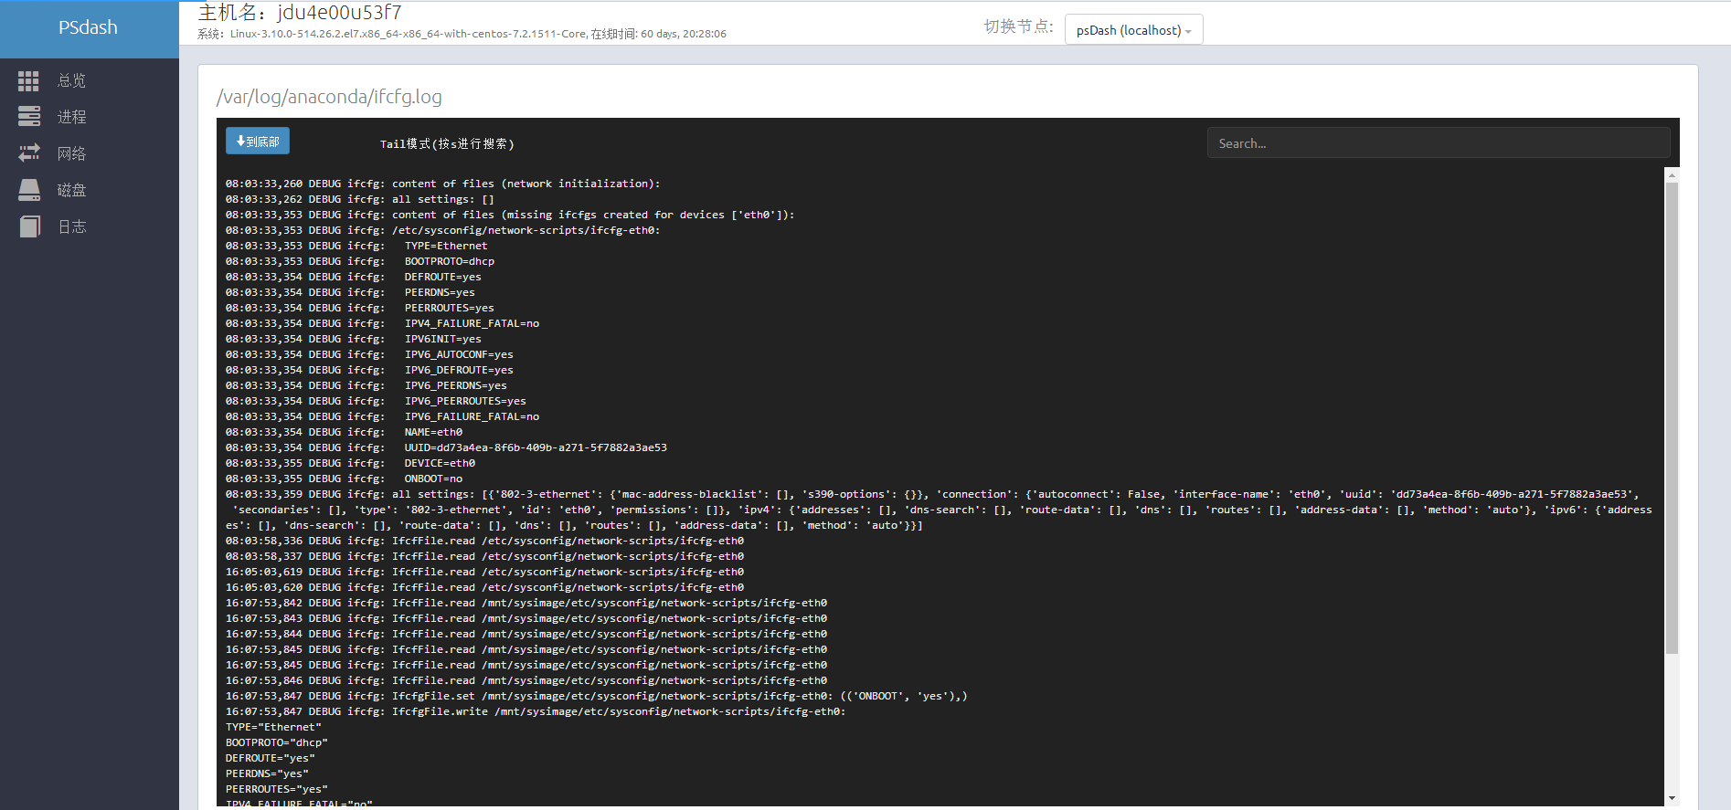This screenshot has width=1731, height=810.
Task: Click the log line 'IPV6_PEERROUTES=yes'
Action: click(x=376, y=401)
